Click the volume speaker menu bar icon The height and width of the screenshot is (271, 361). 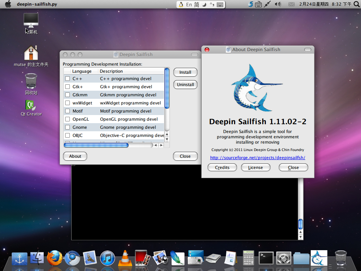pyautogui.click(x=278, y=4)
